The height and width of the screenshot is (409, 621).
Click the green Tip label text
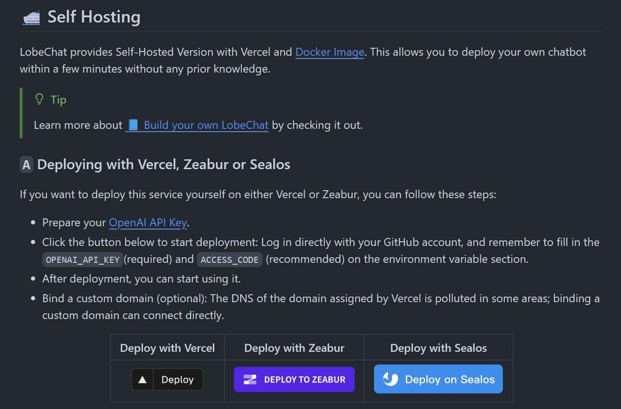[x=59, y=100]
